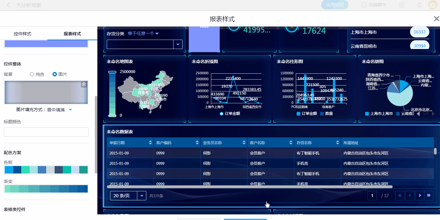Pick the 渐变 gradient color bar
The image size is (440, 220).
(46, 189)
